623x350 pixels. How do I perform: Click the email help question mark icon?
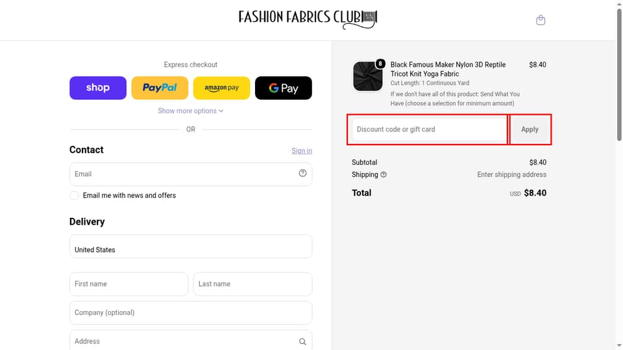pyautogui.click(x=302, y=173)
